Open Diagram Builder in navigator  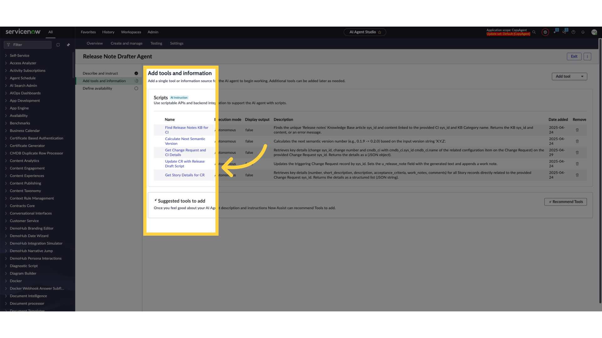pyautogui.click(x=23, y=273)
